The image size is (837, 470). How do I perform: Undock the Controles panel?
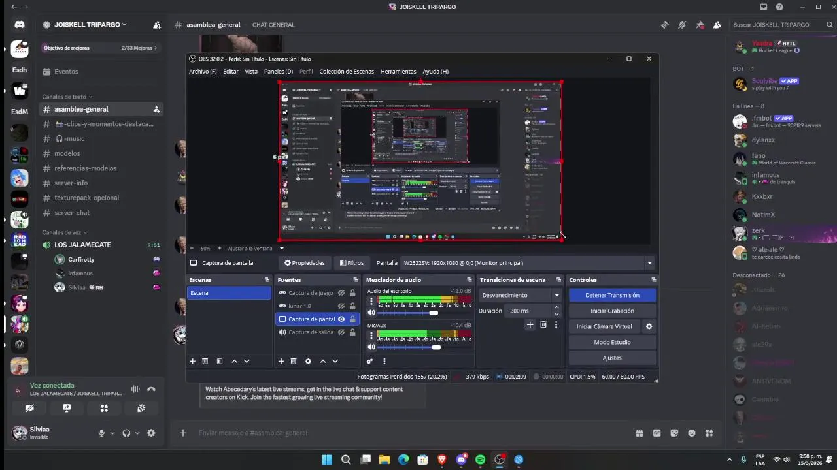pyautogui.click(x=653, y=279)
